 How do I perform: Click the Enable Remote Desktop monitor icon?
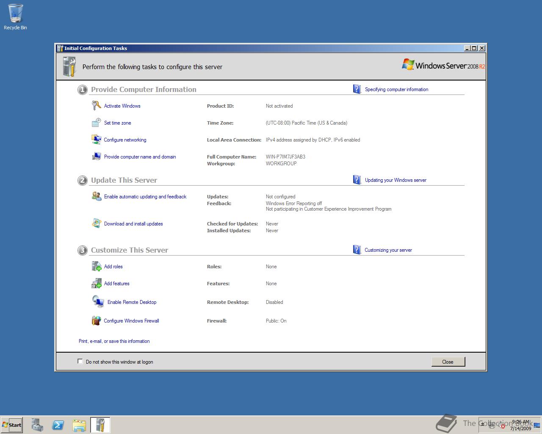(98, 302)
